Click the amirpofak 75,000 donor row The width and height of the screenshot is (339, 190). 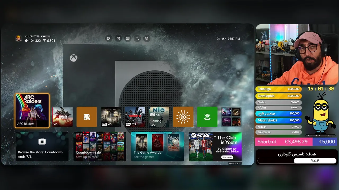[279, 132]
